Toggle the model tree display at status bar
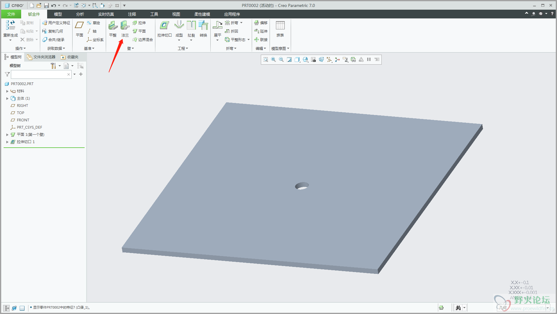 pos(6,308)
